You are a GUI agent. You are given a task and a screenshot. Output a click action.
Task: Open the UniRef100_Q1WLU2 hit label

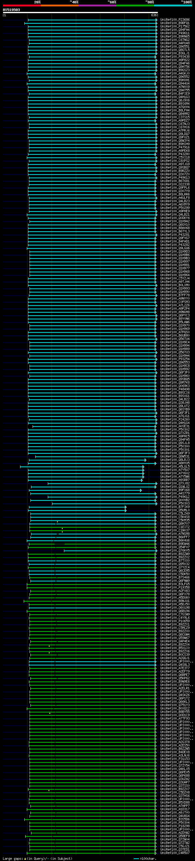(175, 487)
